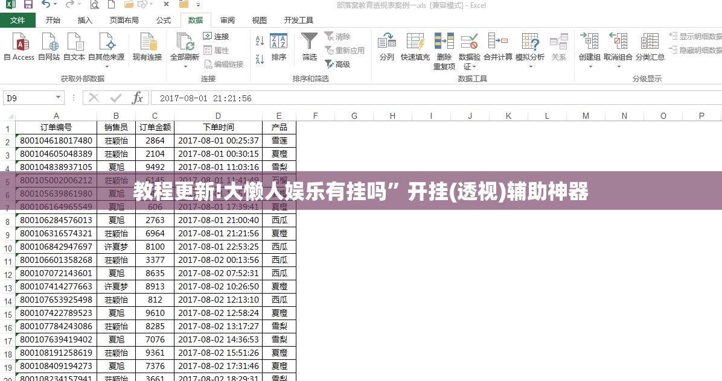The image size is (722, 381).
Task: Click Edit Links (编辑链接)
Action: tap(223, 65)
